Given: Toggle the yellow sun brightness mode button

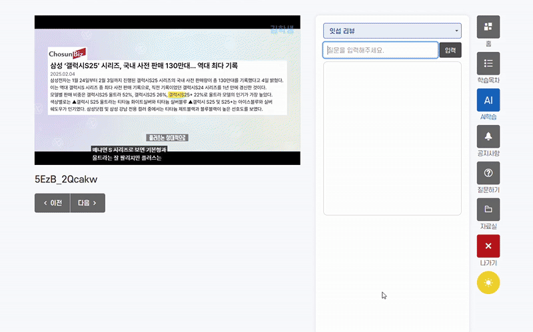Looking at the screenshot, I should pyautogui.click(x=488, y=283).
